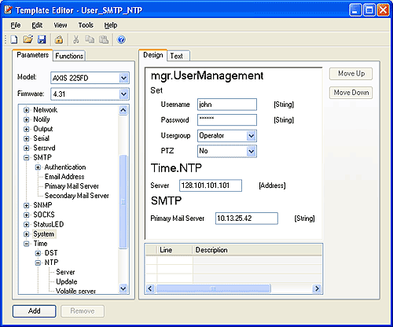
Task: Click the horizontal scrollbar in Description list
Action: click(233, 288)
